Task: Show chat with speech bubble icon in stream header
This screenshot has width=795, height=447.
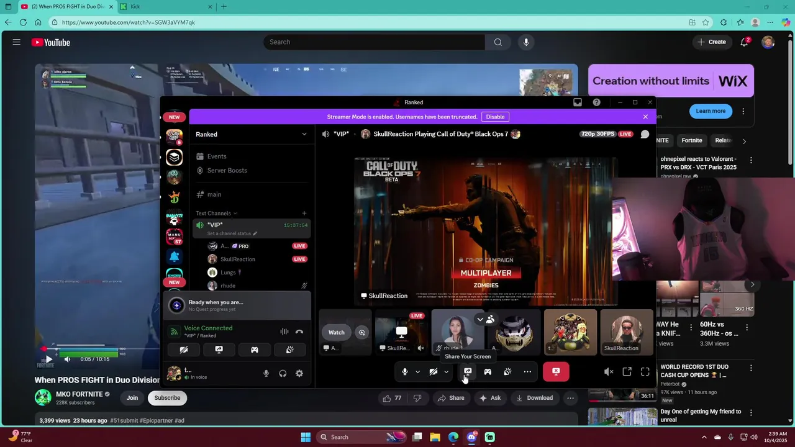Action: click(645, 134)
